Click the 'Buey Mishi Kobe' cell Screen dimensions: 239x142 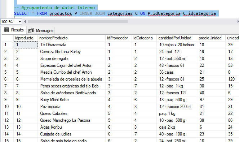71,100
